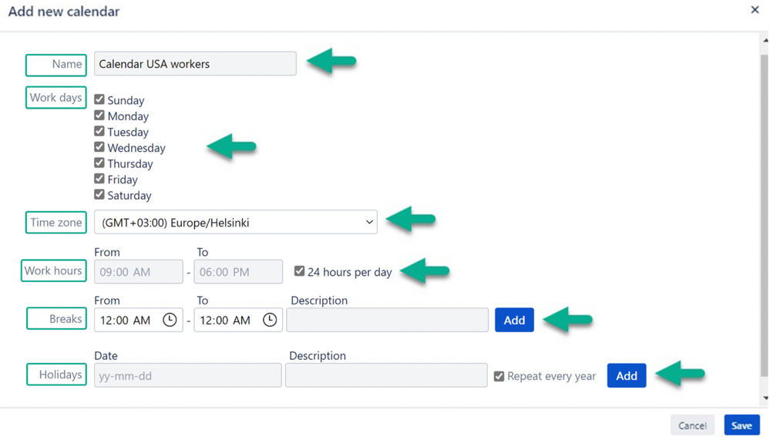Toggle the Repeat every year checkbox
The height and width of the screenshot is (440, 770).
[x=499, y=377]
